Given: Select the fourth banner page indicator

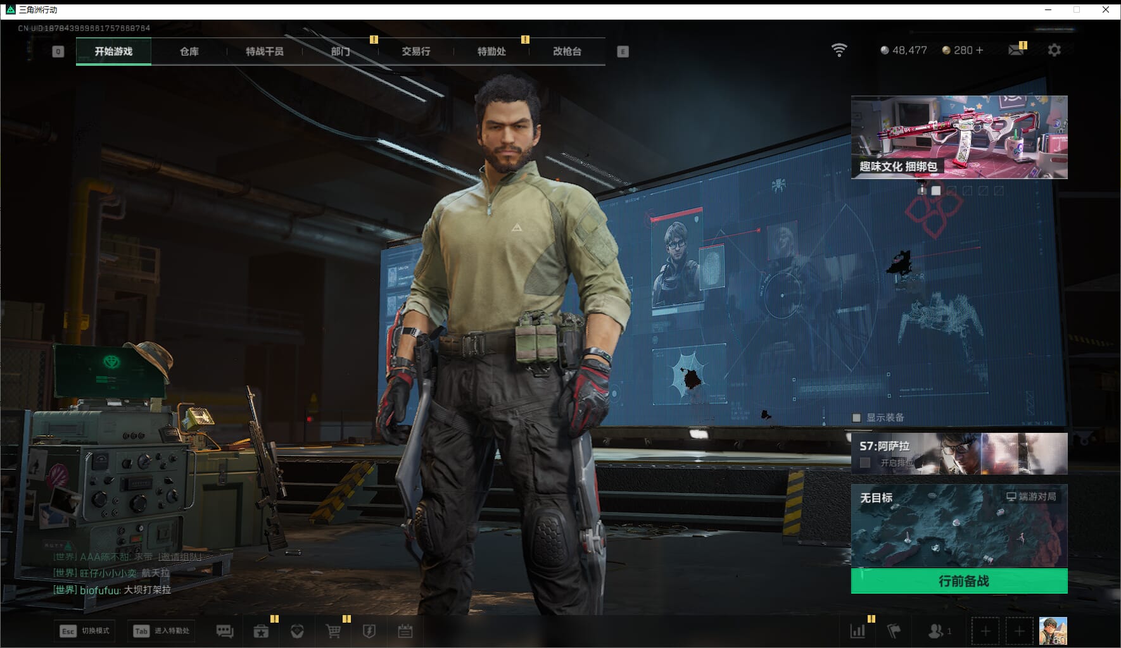Looking at the screenshot, I should point(968,190).
